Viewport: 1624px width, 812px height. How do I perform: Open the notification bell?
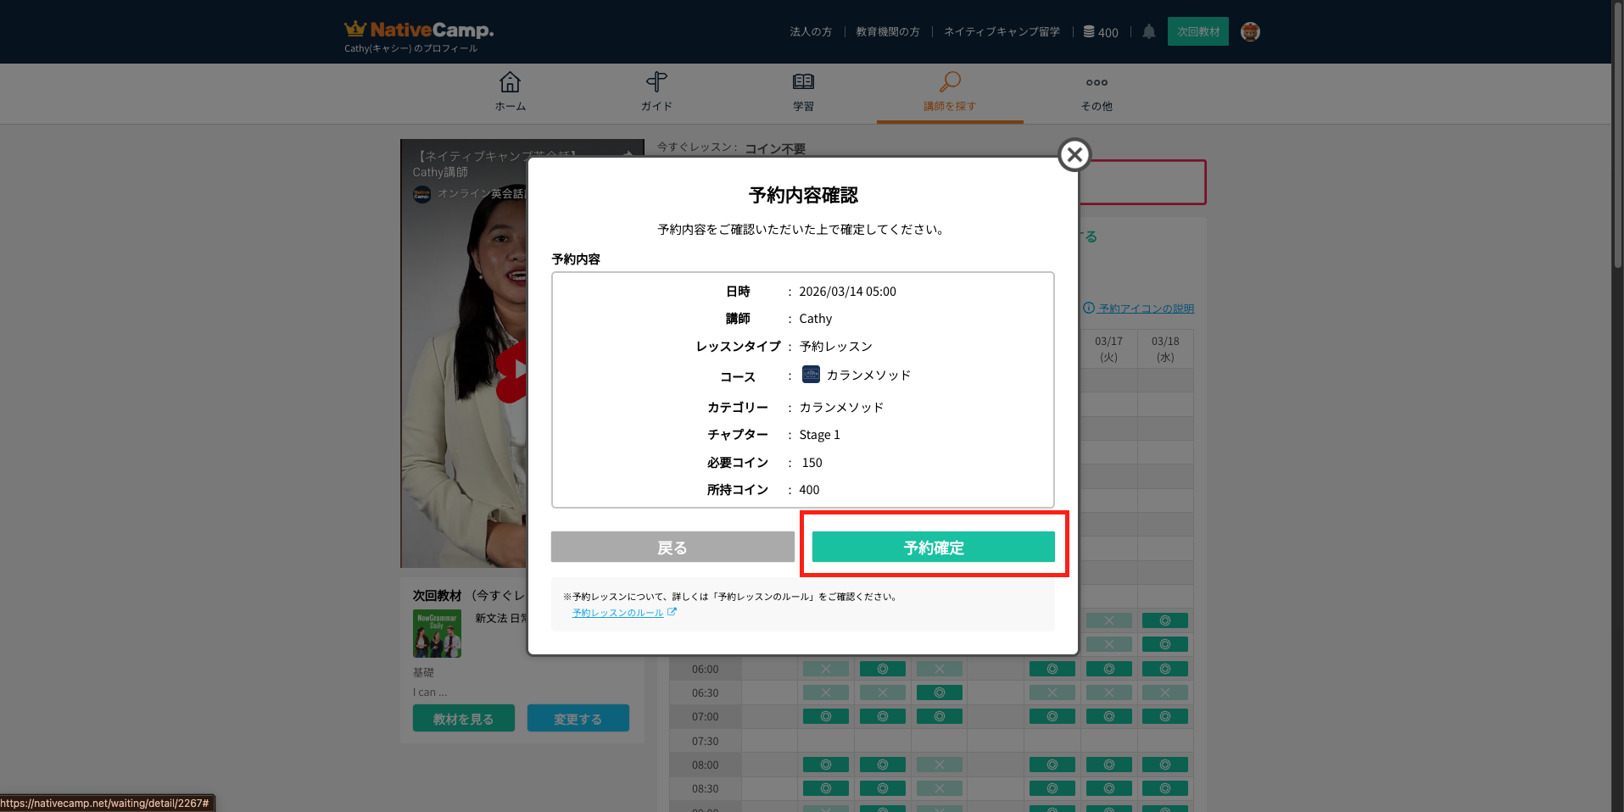tap(1148, 32)
